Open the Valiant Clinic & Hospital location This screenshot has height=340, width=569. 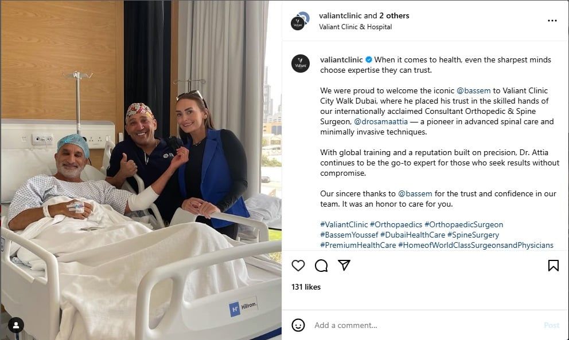[x=355, y=27]
